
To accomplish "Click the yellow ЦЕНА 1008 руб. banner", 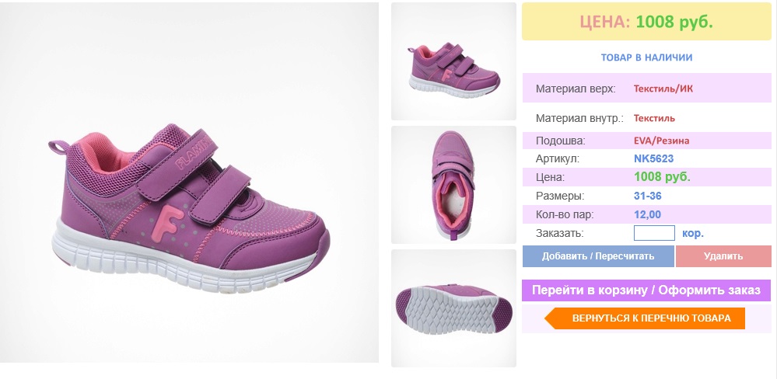I will pyautogui.click(x=646, y=22).
